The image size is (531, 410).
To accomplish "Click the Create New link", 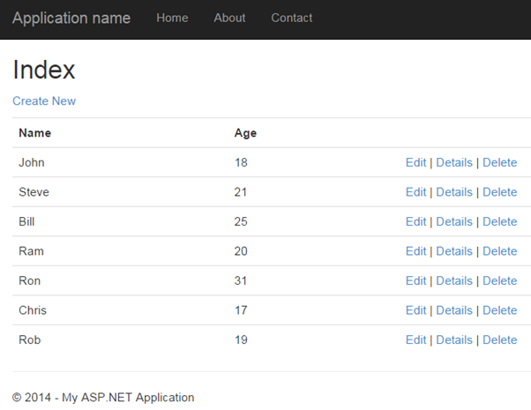I will tap(44, 101).
